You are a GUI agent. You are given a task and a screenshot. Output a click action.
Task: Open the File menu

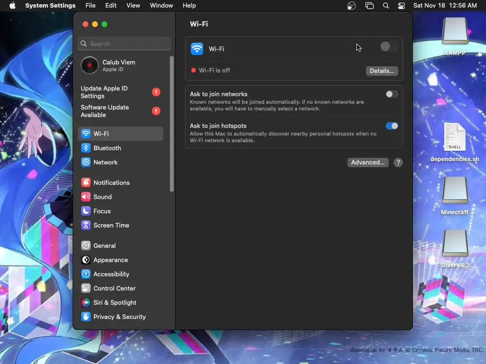(x=91, y=6)
